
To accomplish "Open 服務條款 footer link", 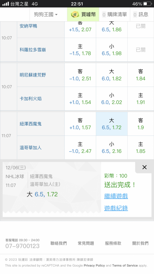I will [x=113, y=243].
